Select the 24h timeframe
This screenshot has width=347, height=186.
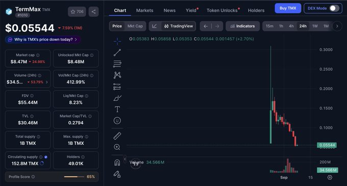tap(303, 26)
